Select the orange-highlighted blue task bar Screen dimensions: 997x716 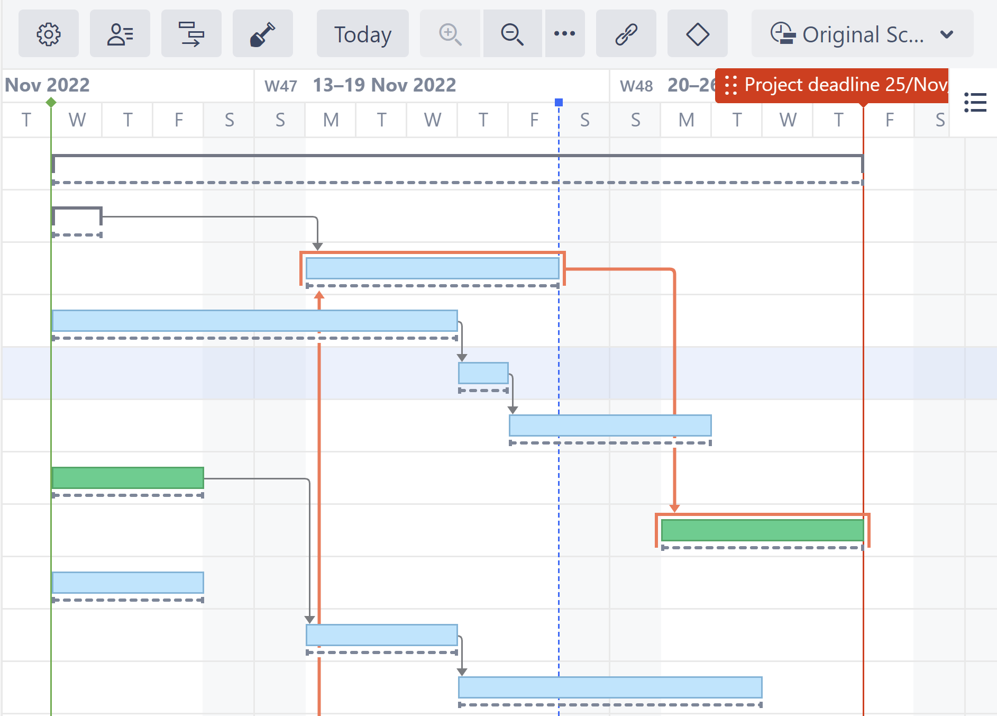coord(432,268)
